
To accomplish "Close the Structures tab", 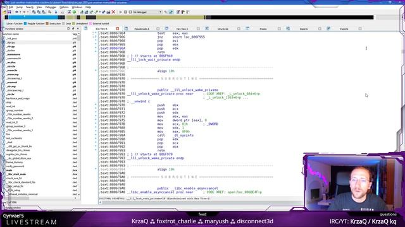I will click(239, 29).
